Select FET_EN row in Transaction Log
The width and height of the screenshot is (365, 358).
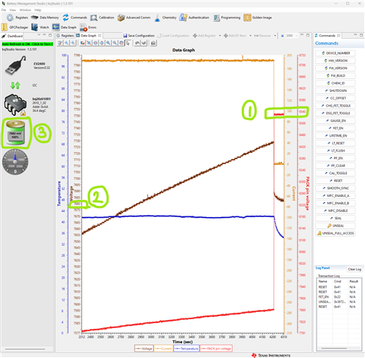pyautogui.click(x=339, y=297)
